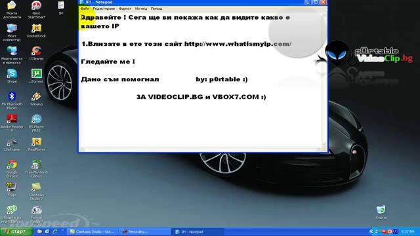Click the Internet Explorer Quick Launch icon
The image size is (420, 236).
pyautogui.click(x=55, y=231)
